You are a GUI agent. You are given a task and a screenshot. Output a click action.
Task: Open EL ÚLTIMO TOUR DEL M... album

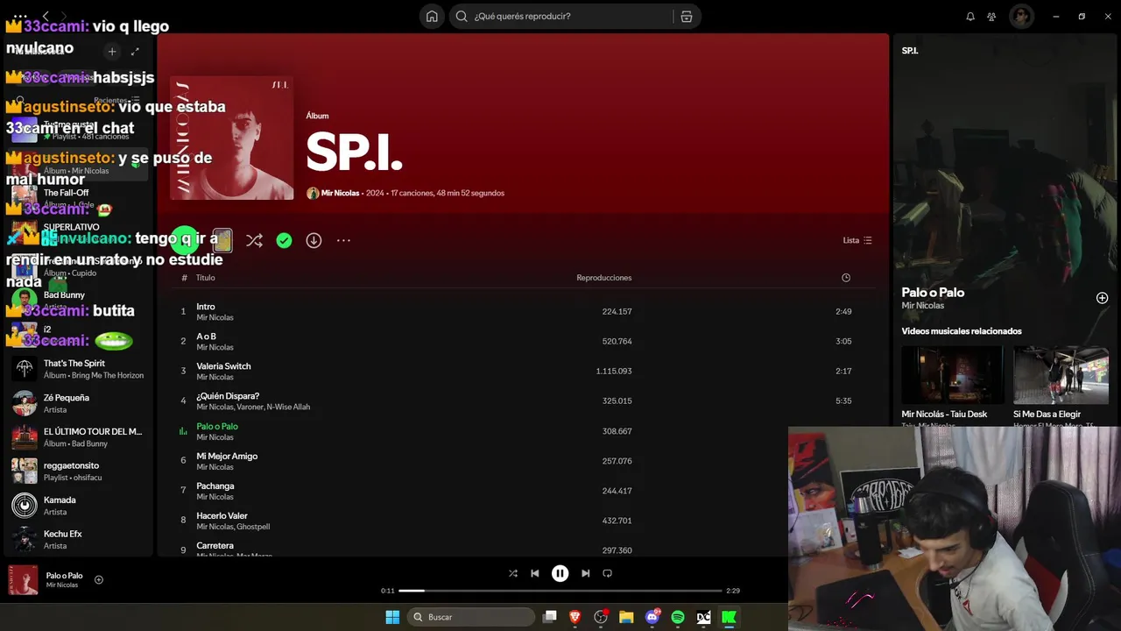click(79, 437)
